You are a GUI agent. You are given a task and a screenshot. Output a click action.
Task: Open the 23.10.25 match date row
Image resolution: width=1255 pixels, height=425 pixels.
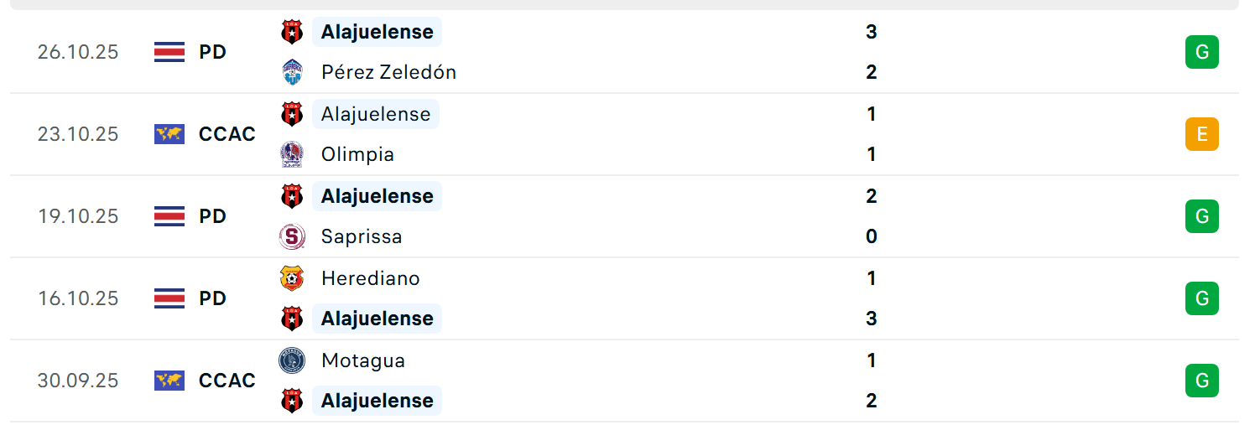tap(78, 134)
